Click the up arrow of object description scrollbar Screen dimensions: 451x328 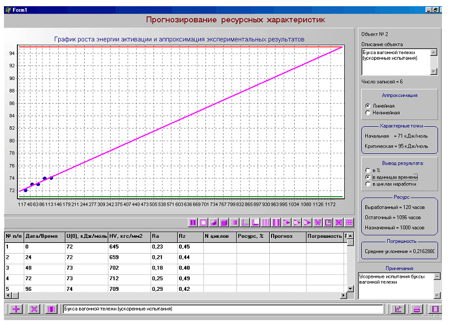click(x=434, y=52)
